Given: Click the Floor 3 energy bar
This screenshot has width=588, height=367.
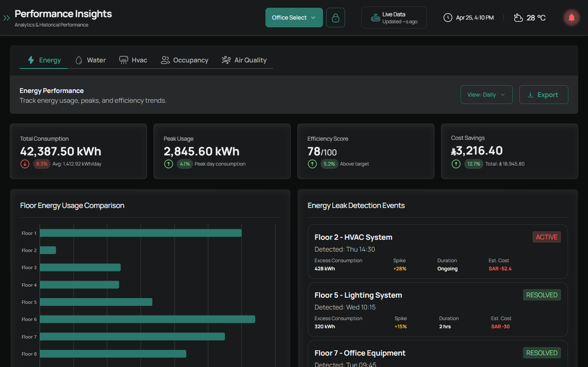Looking at the screenshot, I should [x=80, y=268].
